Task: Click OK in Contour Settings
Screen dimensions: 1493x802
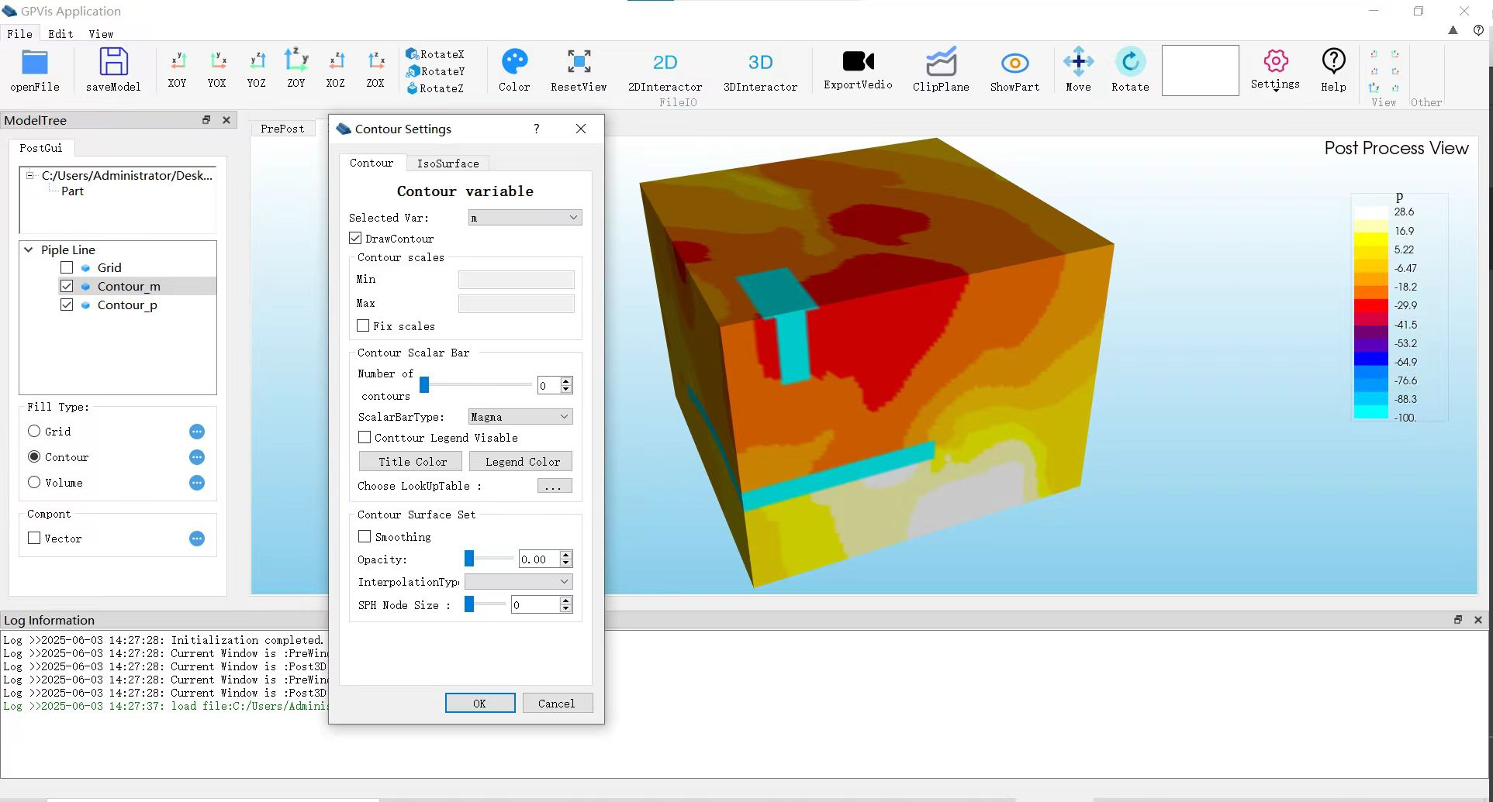Action: pos(480,703)
